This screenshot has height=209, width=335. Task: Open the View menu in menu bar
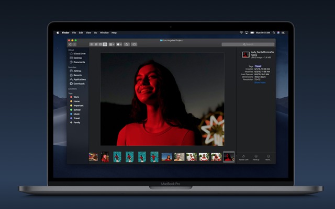tap(88, 32)
